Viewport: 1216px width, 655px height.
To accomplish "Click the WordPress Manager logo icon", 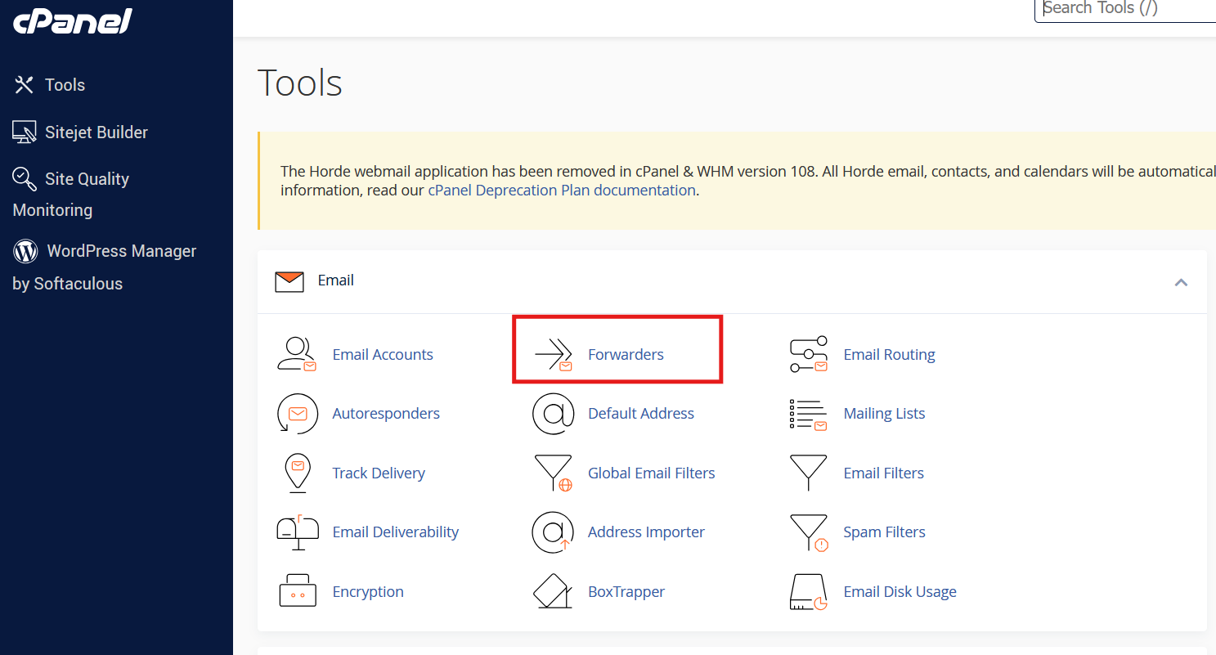I will click(x=25, y=251).
